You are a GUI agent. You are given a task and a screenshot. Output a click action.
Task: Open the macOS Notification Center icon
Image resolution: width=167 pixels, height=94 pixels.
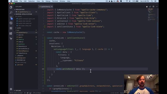pyautogui.click(x=155, y=1)
